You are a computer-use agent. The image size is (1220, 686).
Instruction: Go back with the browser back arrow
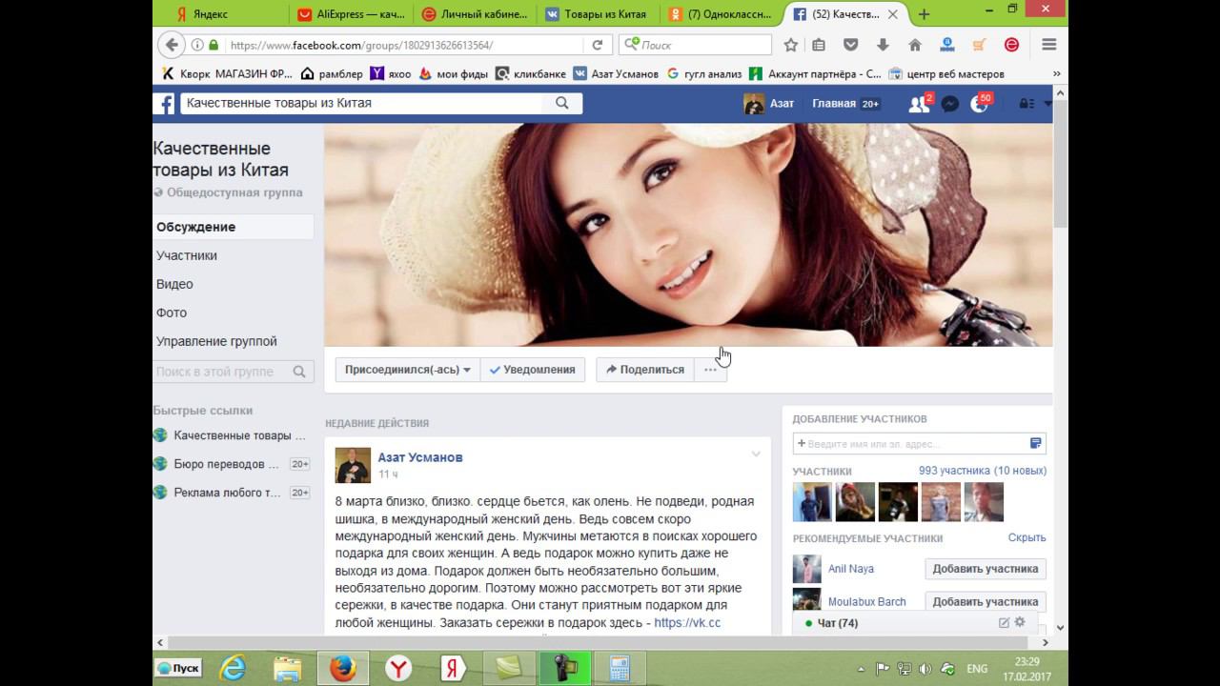coord(172,45)
